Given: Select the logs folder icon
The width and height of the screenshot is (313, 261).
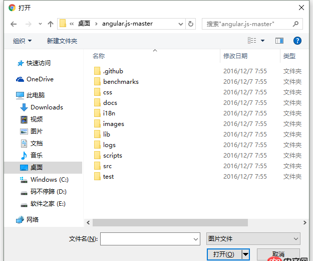Looking at the screenshot, I should 97,145.
